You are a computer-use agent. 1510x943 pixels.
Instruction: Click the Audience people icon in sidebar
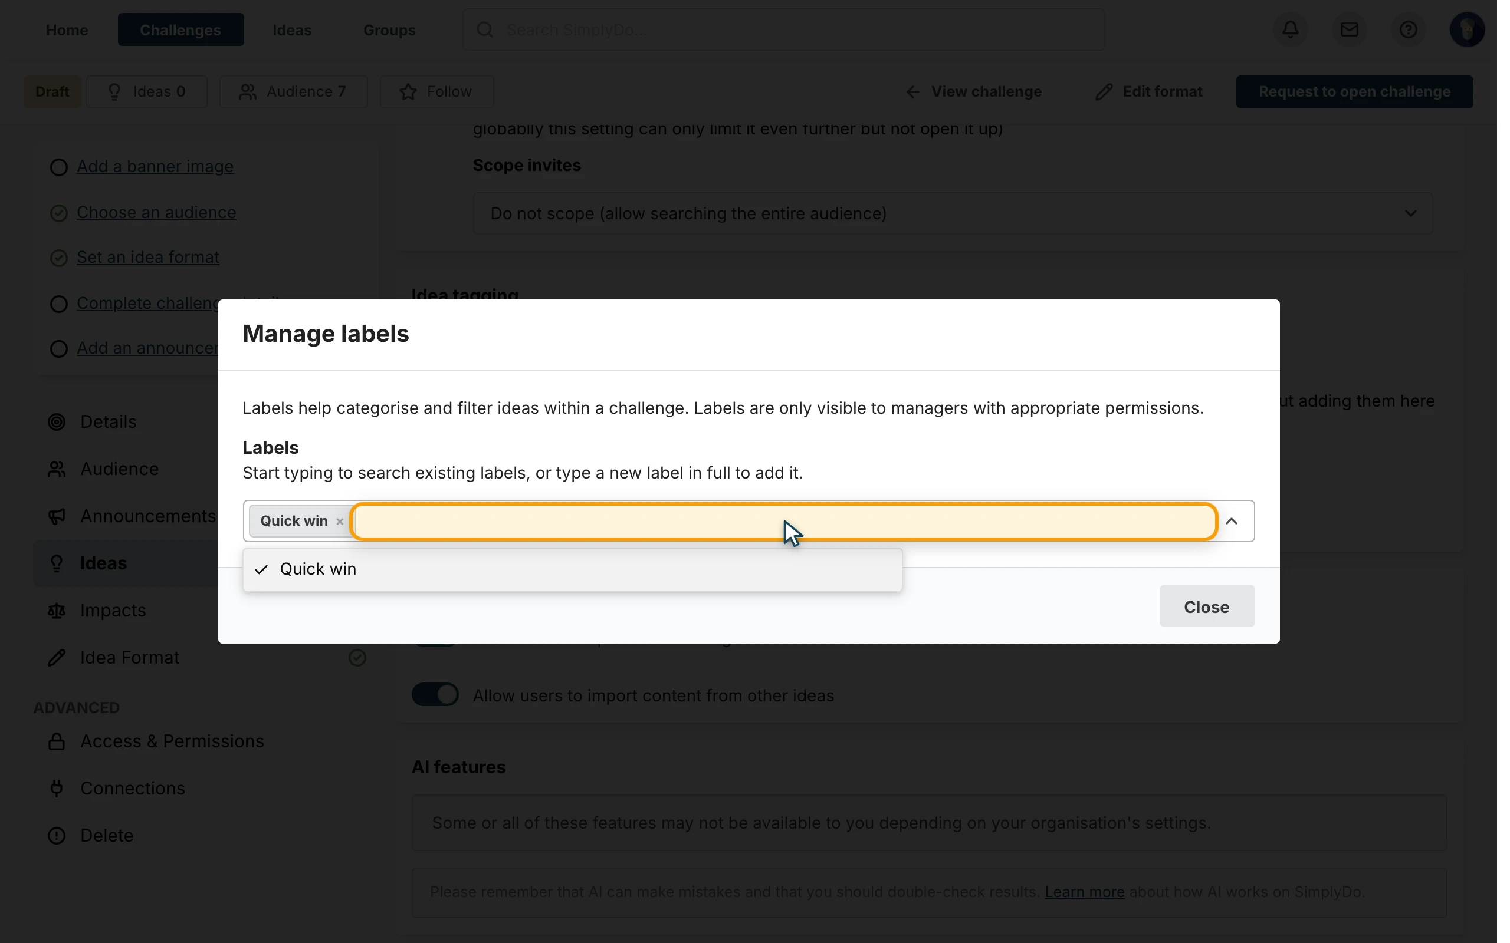(x=57, y=470)
